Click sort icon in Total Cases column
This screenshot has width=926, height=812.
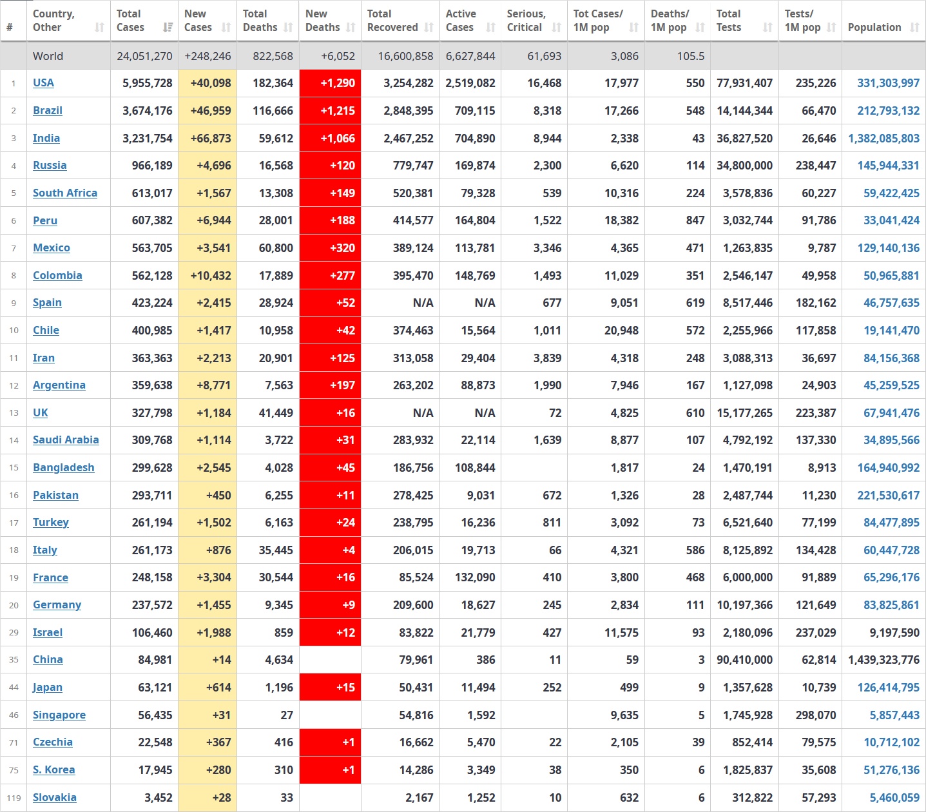click(168, 28)
